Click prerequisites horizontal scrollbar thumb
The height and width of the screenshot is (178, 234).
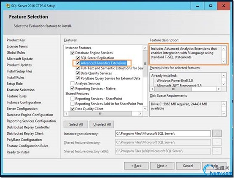[x=173, y=89]
